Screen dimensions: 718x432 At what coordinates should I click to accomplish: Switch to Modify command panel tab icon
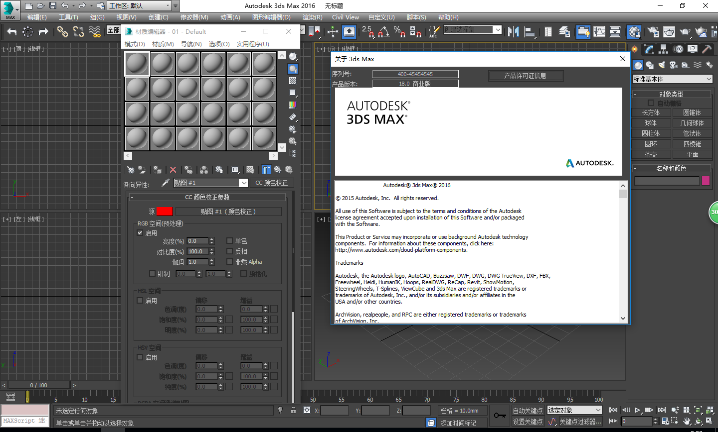pos(649,49)
